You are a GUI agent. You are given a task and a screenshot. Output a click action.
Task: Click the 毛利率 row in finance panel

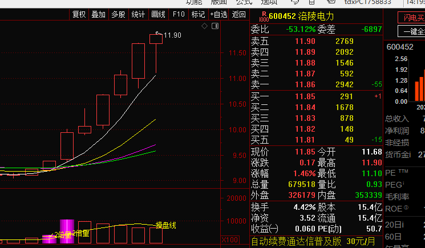pos(405,197)
